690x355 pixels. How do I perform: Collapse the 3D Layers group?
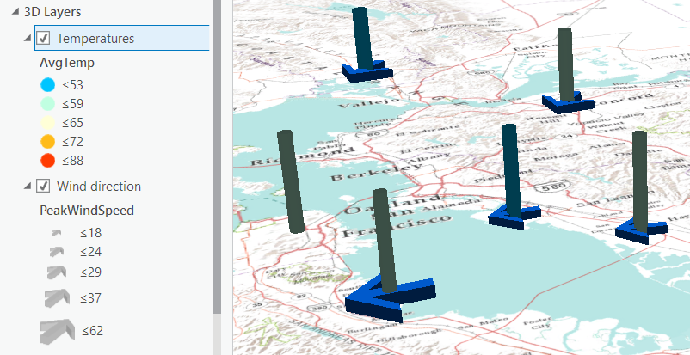(15, 12)
